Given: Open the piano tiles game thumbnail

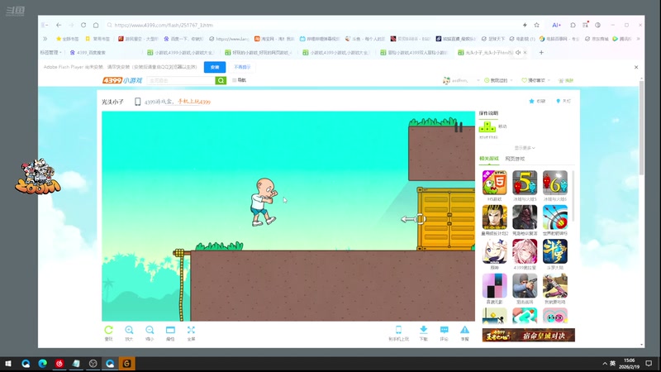Looking at the screenshot, I should coord(494,286).
